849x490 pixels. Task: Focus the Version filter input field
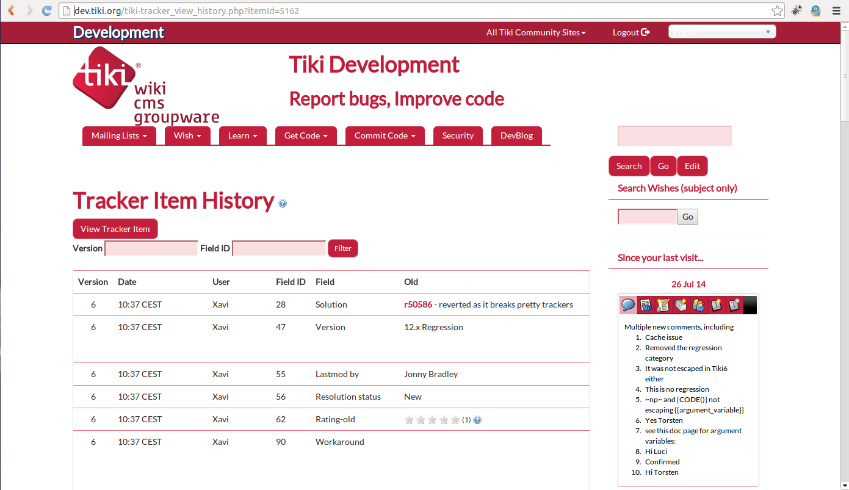(x=152, y=248)
